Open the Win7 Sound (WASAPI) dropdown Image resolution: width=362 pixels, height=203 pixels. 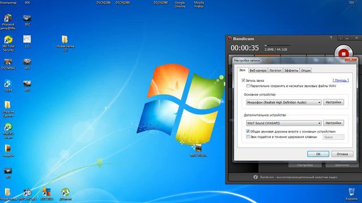tap(284, 123)
